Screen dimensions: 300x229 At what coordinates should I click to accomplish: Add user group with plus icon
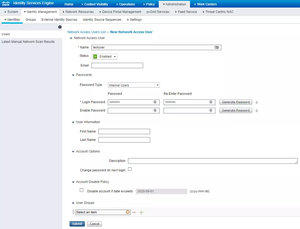[141, 212]
